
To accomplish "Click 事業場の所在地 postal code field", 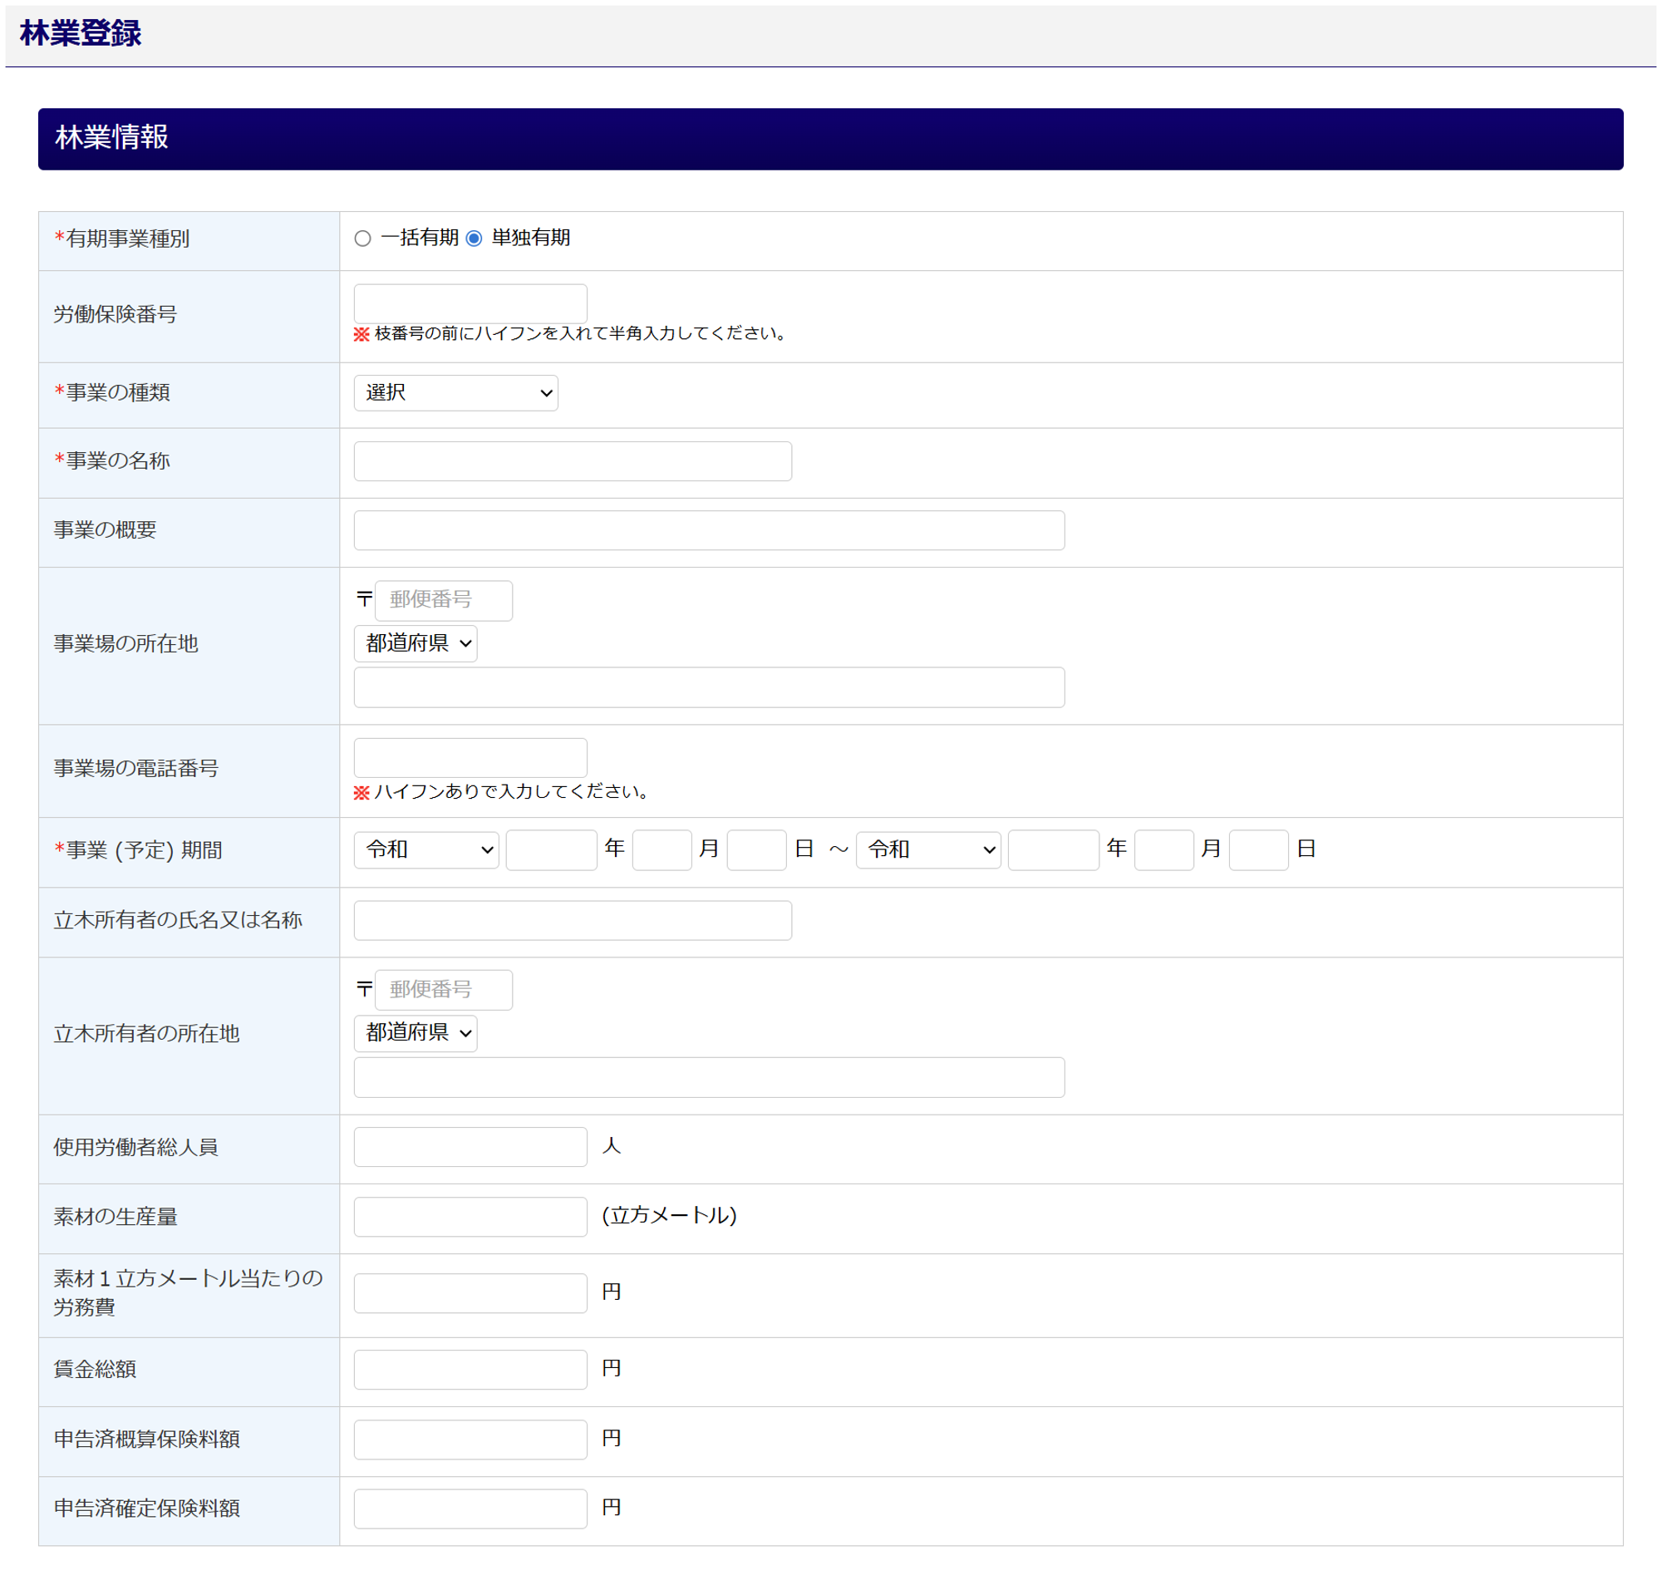I will pos(443,600).
